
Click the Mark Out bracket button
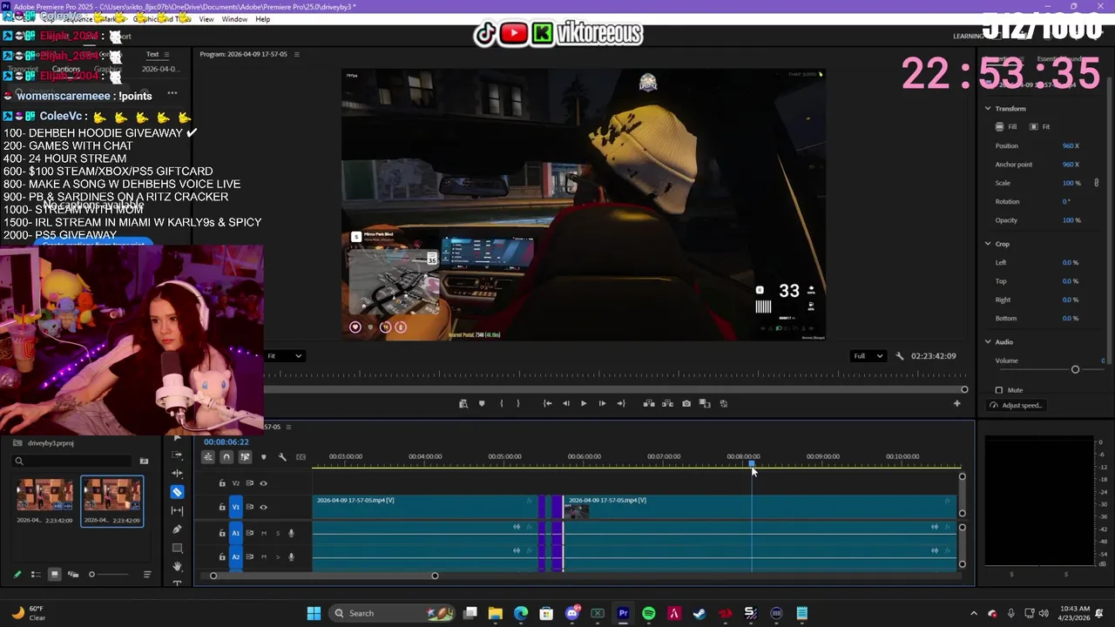coord(518,403)
